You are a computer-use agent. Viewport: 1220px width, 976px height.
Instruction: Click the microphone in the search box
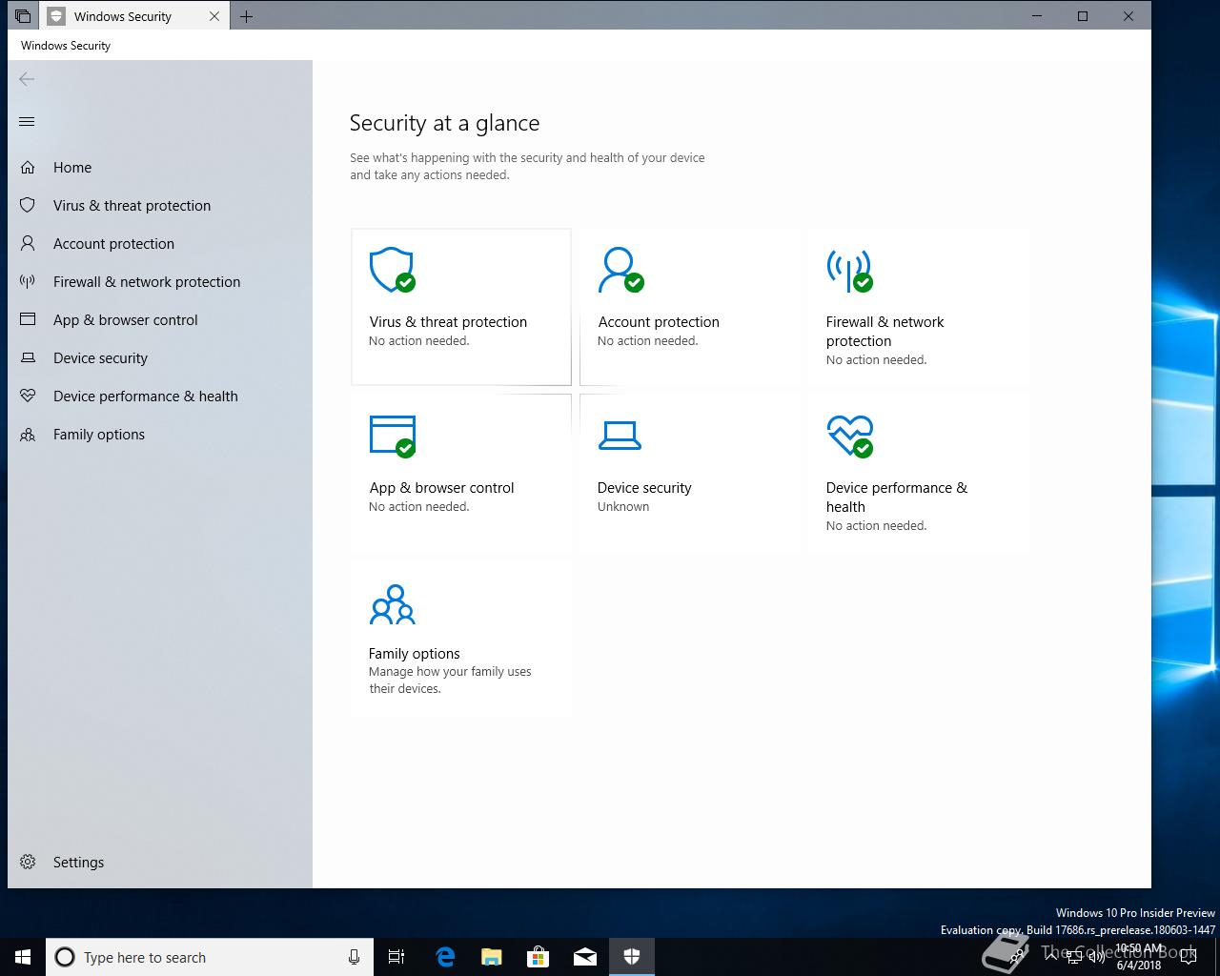(354, 957)
